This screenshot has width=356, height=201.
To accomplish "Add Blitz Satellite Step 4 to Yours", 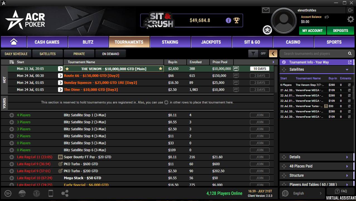I will pyautogui.click(x=12, y=136).
